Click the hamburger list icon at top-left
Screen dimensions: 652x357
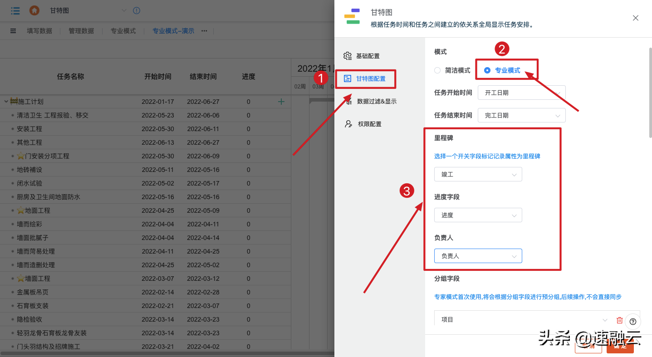click(x=15, y=10)
